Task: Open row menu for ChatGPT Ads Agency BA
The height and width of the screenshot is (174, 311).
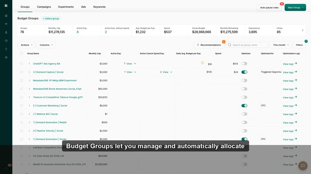Action: point(29,64)
